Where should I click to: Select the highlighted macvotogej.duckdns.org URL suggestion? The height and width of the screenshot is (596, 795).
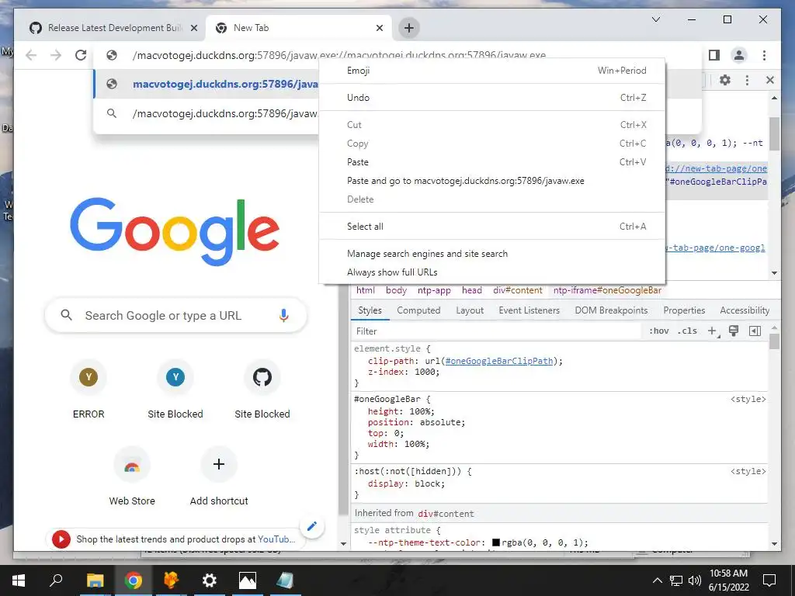coord(207,84)
